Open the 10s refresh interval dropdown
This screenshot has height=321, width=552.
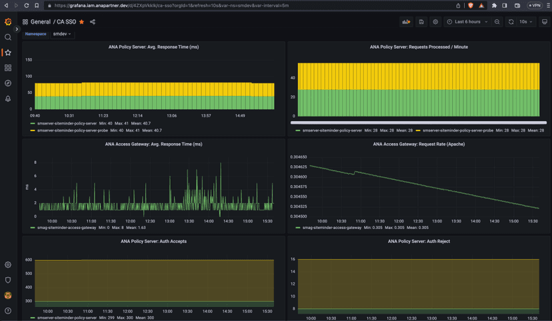click(x=527, y=22)
